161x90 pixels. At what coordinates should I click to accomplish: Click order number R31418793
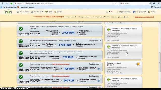click(x=24, y=34)
